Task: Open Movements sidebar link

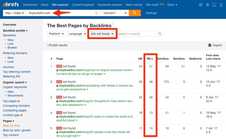Action: (15, 96)
